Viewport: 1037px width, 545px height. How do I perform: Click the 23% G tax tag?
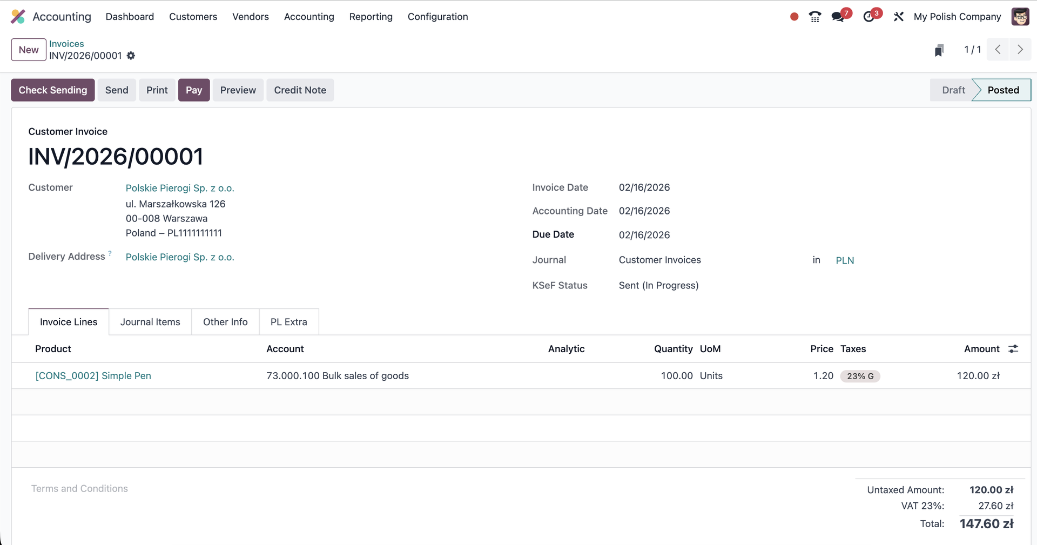click(860, 376)
